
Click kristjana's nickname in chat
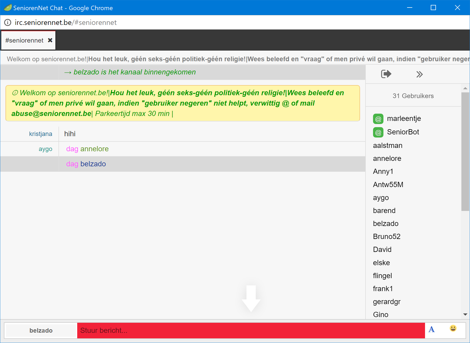pos(41,134)
